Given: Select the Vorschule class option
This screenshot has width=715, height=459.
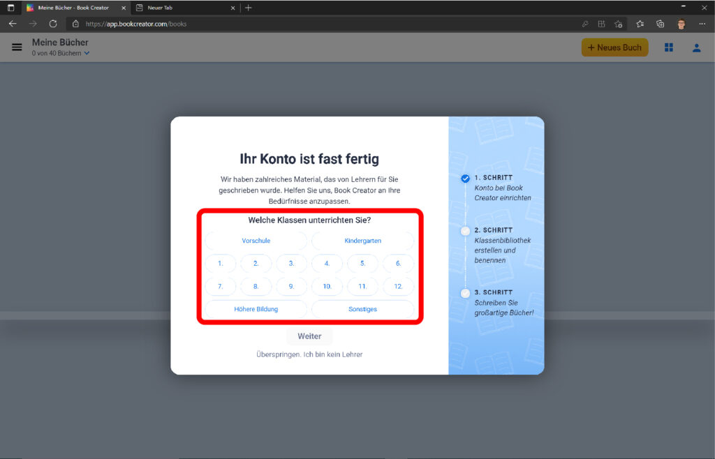Looking at the screenshot, I should click(256, 241).
